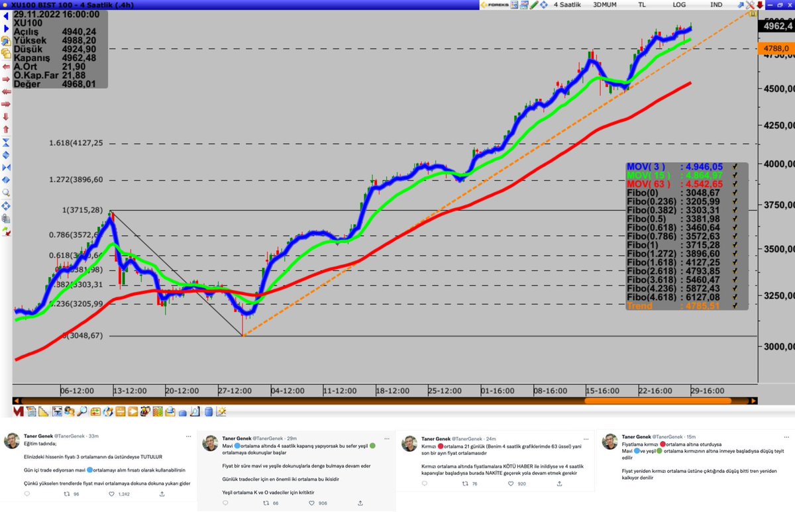Screen dimensions: 795x512
Task: Click the blue next arrow in left sidebar
Action: (6, 27)
